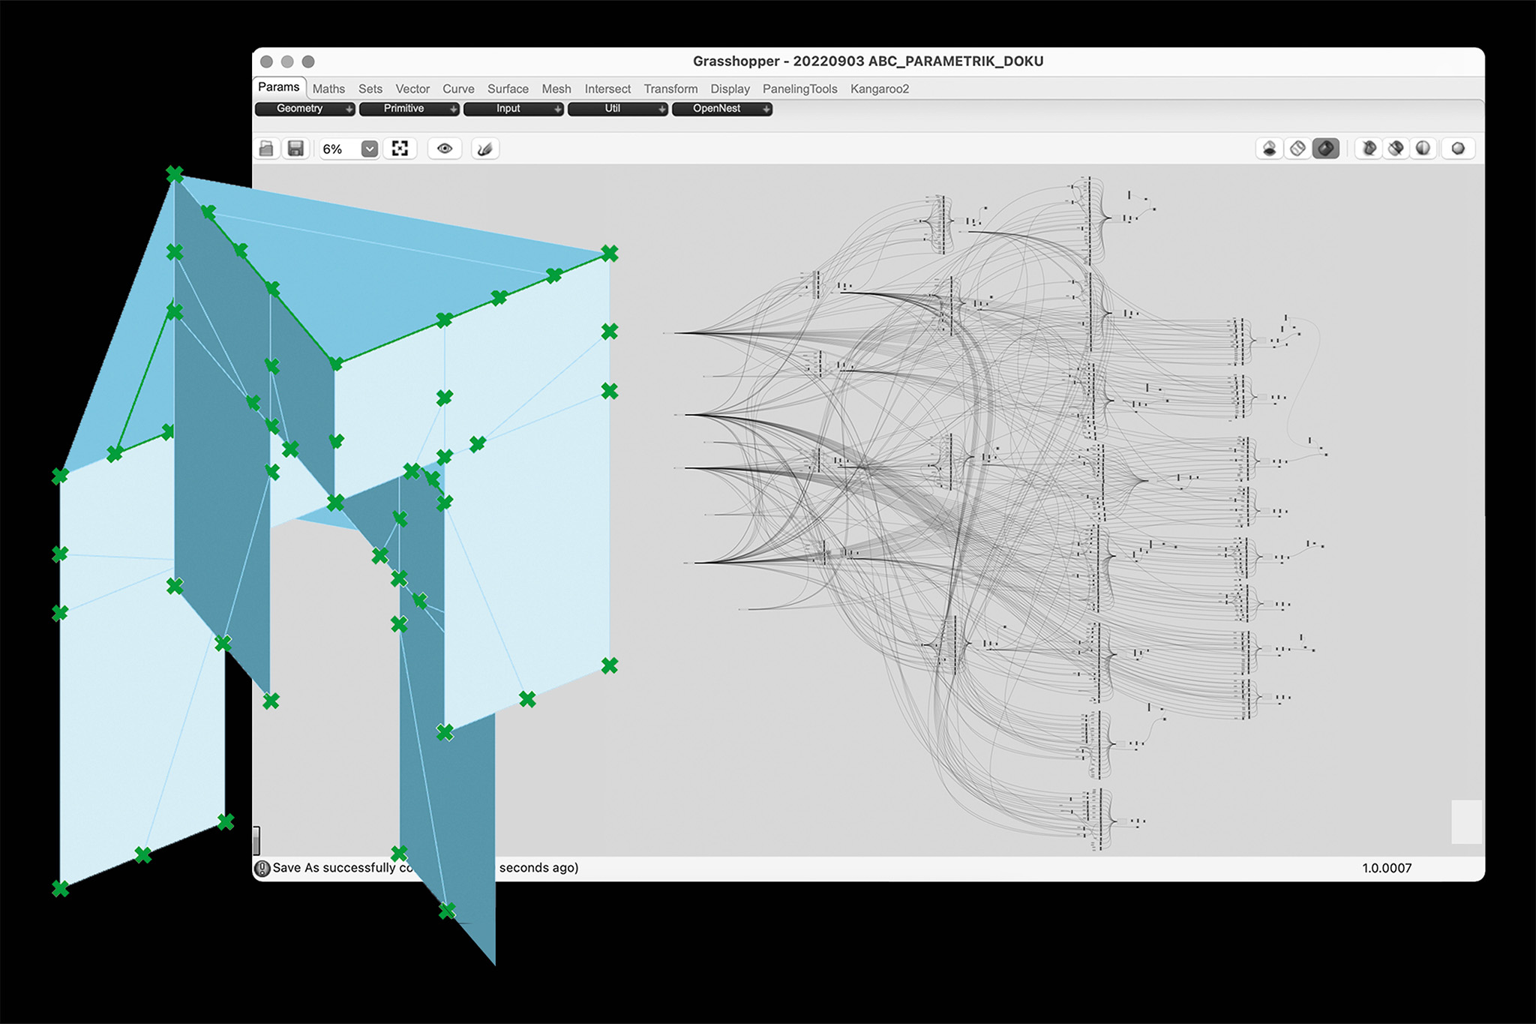Open the PanelingTools tab
Viewport: 1536px width, 1024px height.
point(799,89)
